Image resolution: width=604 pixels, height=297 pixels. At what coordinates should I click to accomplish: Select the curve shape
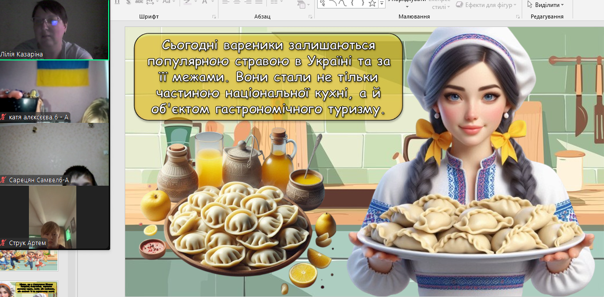tap(342, 3)
